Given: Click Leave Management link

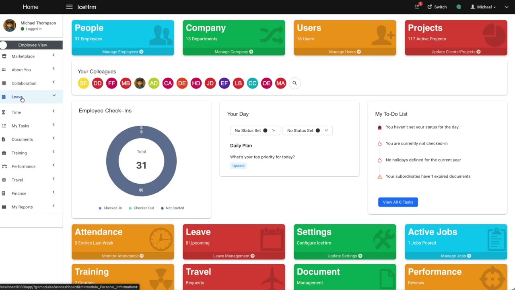Looking at the screenshot, I should pos(234,256).
